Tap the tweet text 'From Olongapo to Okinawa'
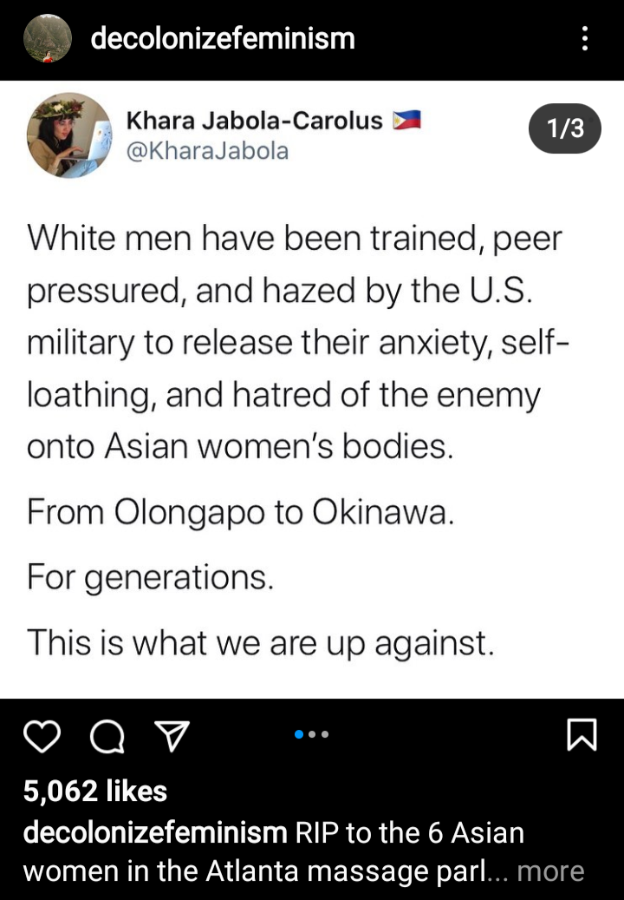This screenshot has width=624, height=900. (241, 511)
